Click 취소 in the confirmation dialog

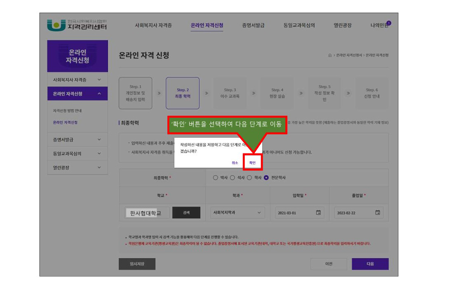(x=235, y=163)
